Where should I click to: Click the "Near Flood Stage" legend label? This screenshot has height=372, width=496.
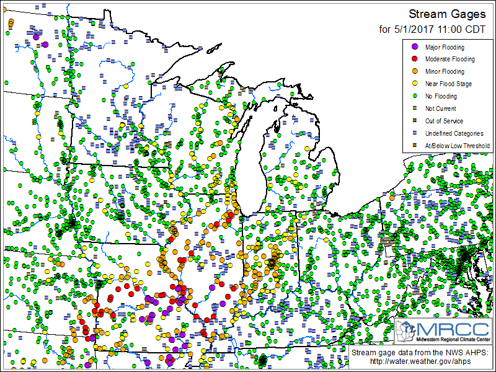pyautogui.click(x=448, y=84)
